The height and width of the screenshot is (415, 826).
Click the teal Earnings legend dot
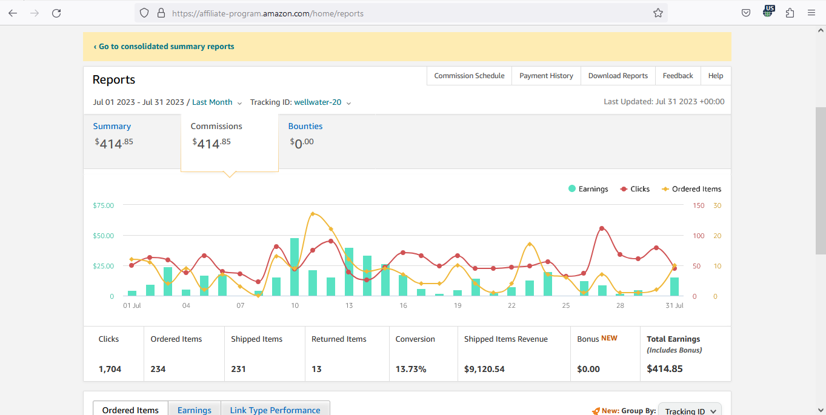tap(571, 189)
